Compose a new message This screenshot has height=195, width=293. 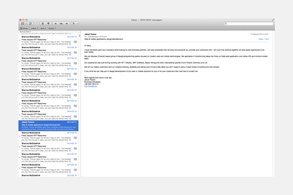pos(30,23)
